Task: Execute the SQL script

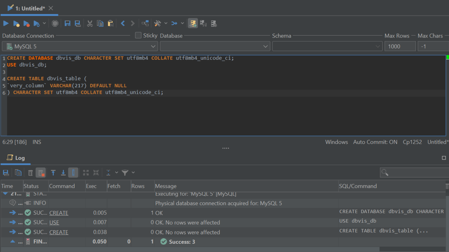Action: pos(6,23)
